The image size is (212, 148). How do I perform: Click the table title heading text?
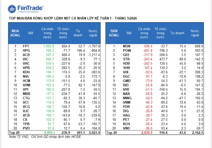coord(73,18)
